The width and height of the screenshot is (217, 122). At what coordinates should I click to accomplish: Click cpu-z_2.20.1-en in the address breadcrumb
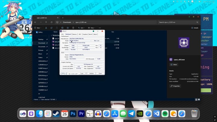(x=81, y=22)
